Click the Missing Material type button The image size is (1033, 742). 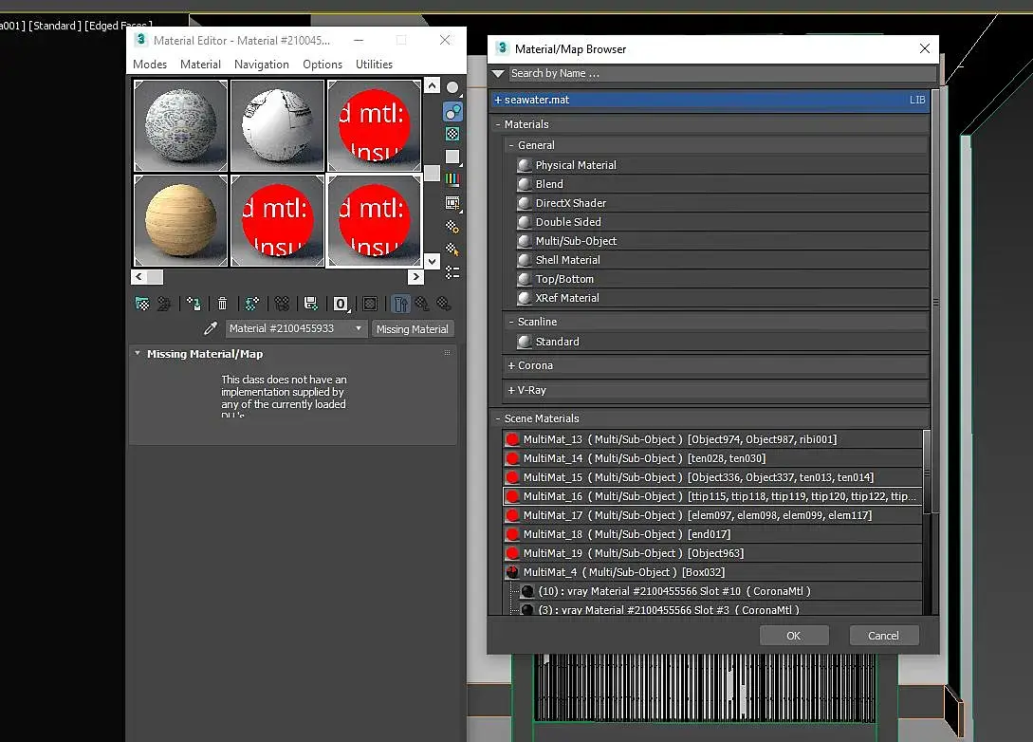tap(412, 329)
